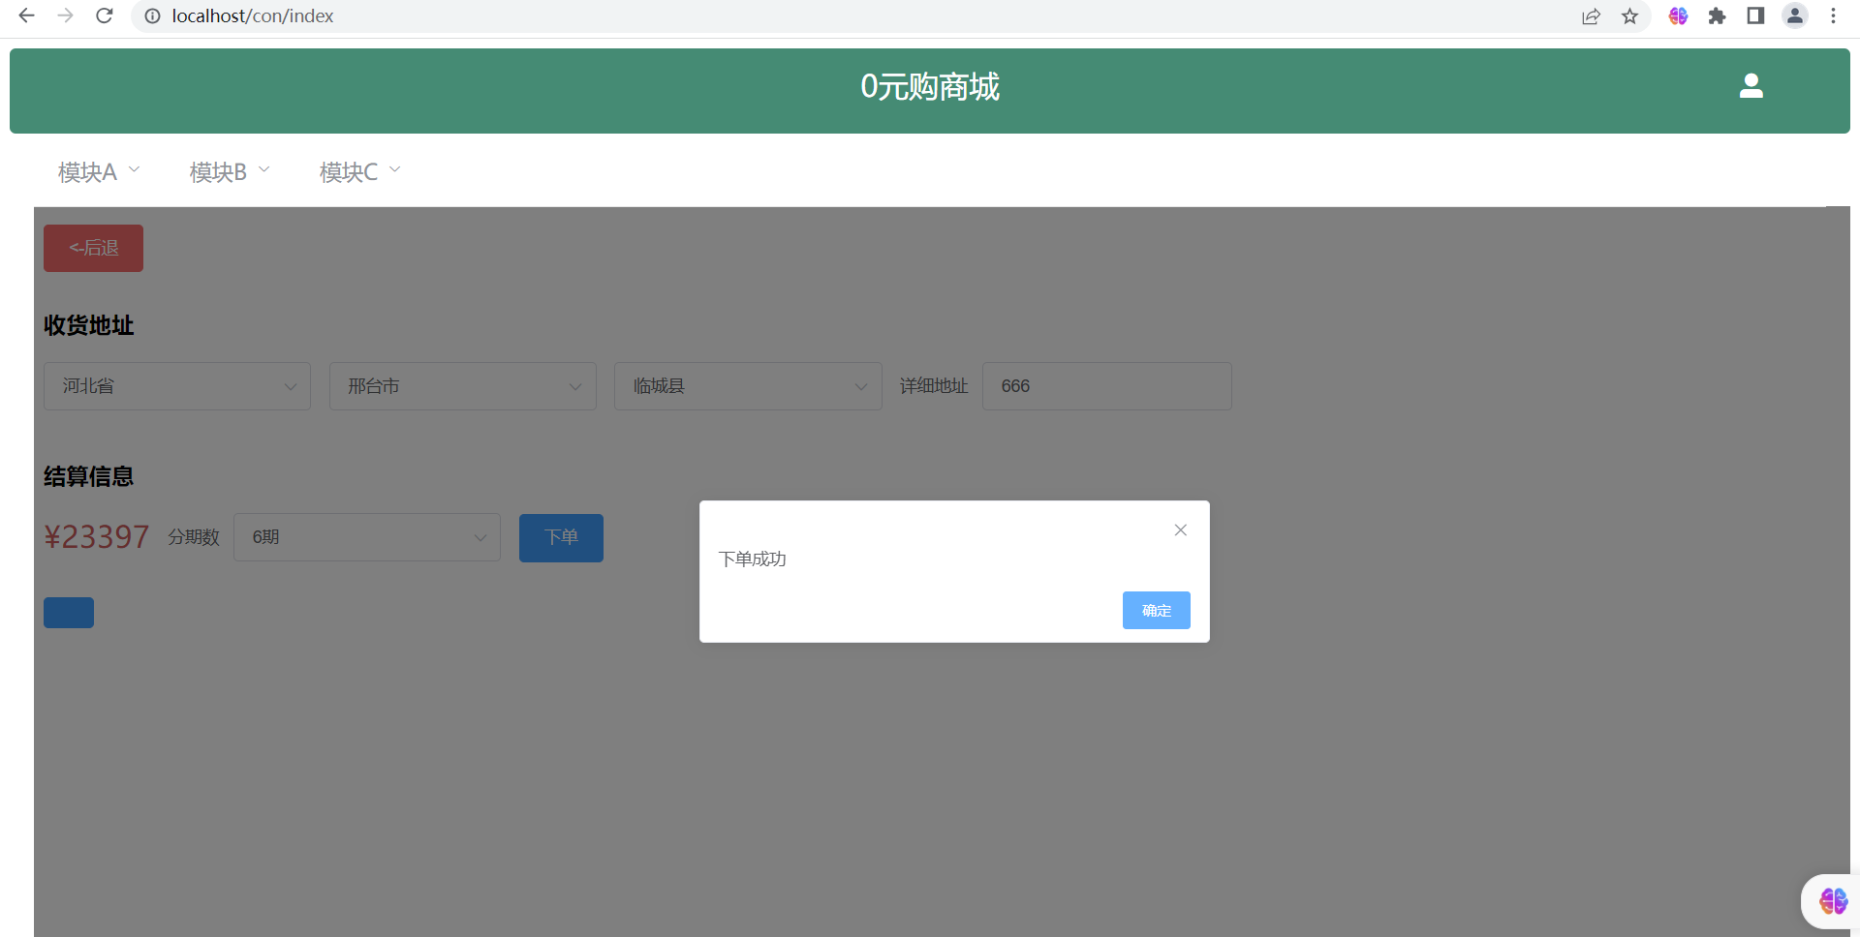Viewport: 1860px width, 937px height.
Task: Click the 详细地址 input containing 666
Action: pos(1107,386)
